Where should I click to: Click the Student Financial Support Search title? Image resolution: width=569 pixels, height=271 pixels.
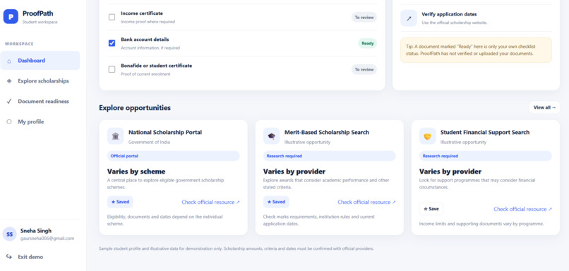point(485,133)
